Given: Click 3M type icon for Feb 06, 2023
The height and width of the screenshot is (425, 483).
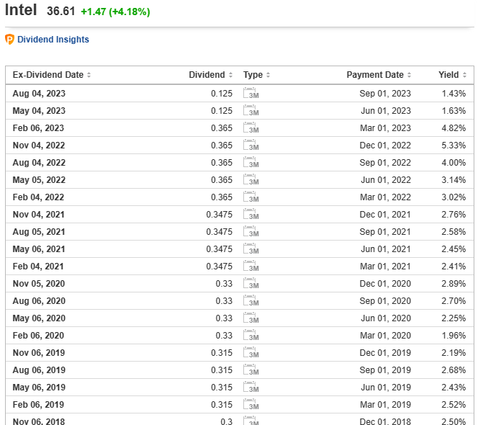Looking at the screenshot, I should click(x=250, y=128).
